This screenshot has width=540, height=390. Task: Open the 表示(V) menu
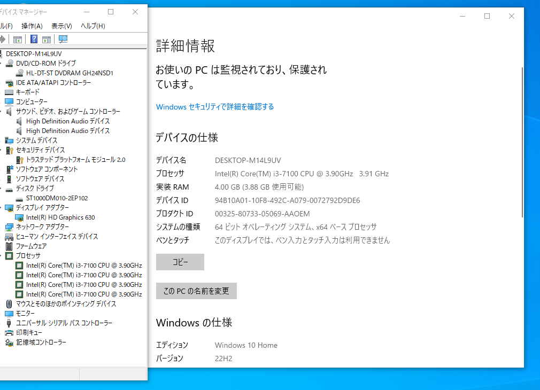click(x=60, y=26)
